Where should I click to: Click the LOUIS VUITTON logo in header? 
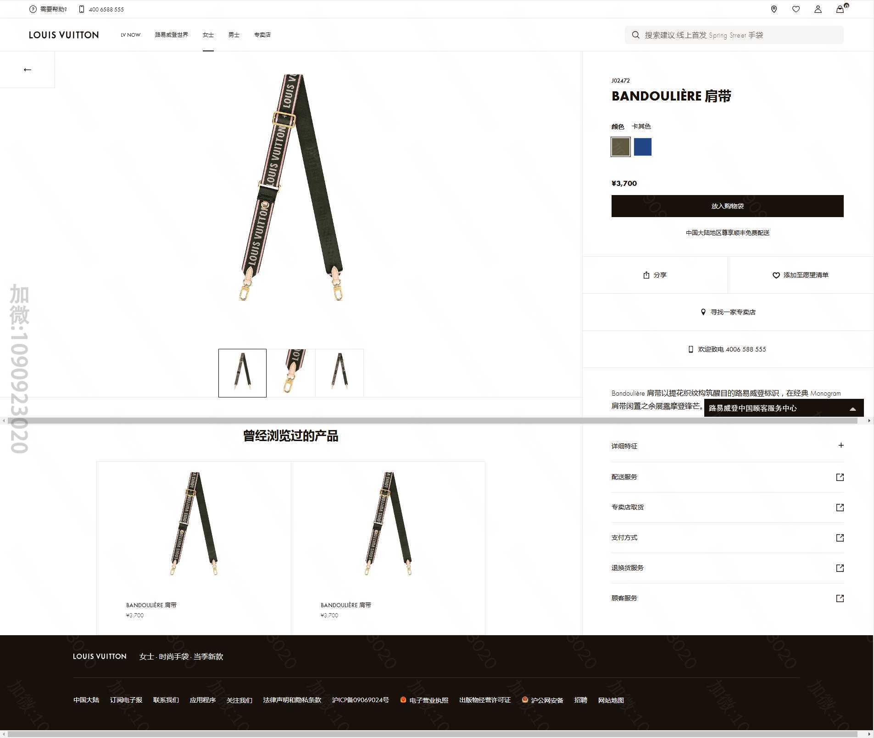click(x=64, y=35)
